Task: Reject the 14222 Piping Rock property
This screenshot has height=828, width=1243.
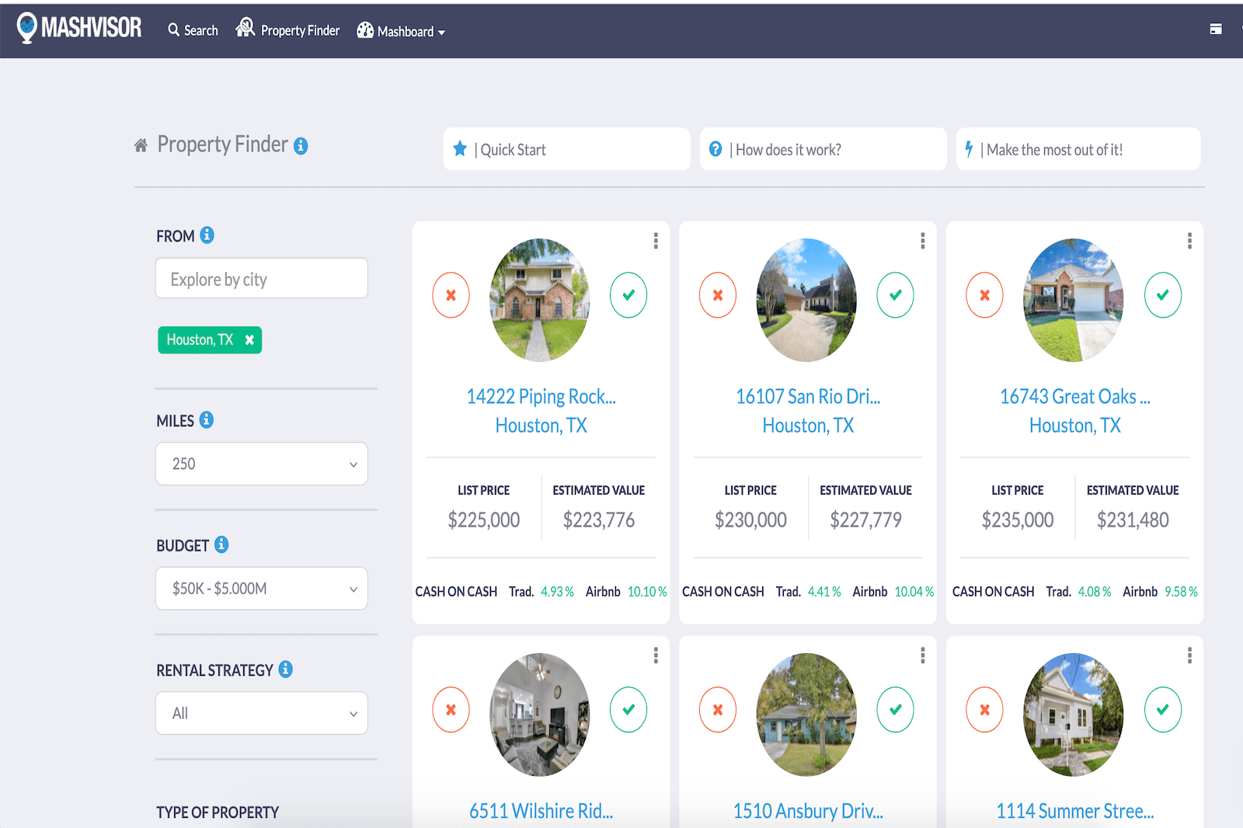Action: [x=451, y=295]
